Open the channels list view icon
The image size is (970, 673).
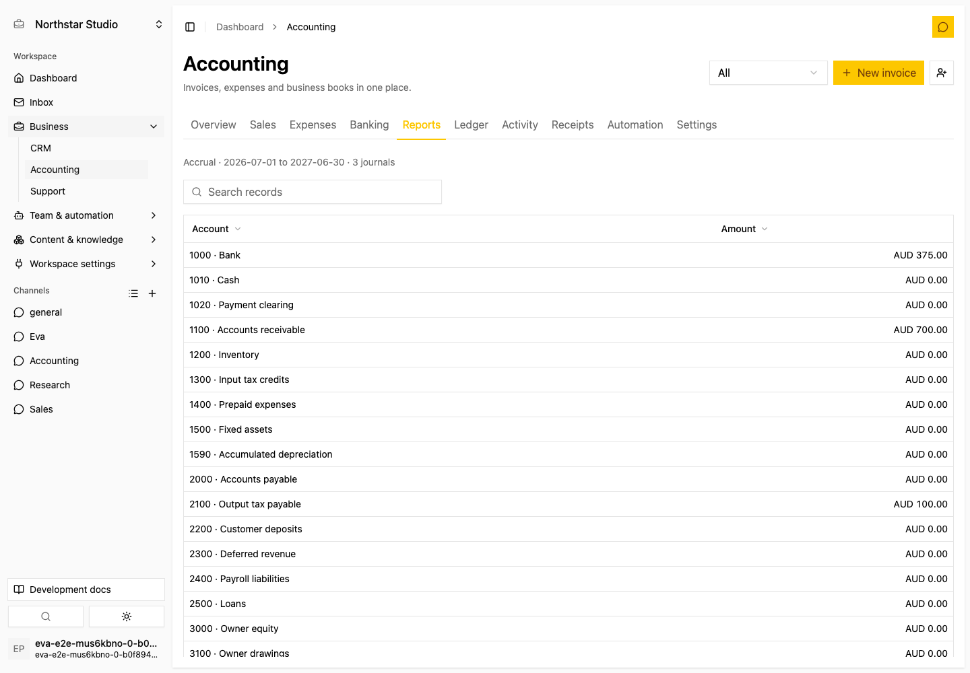[133, 293]
